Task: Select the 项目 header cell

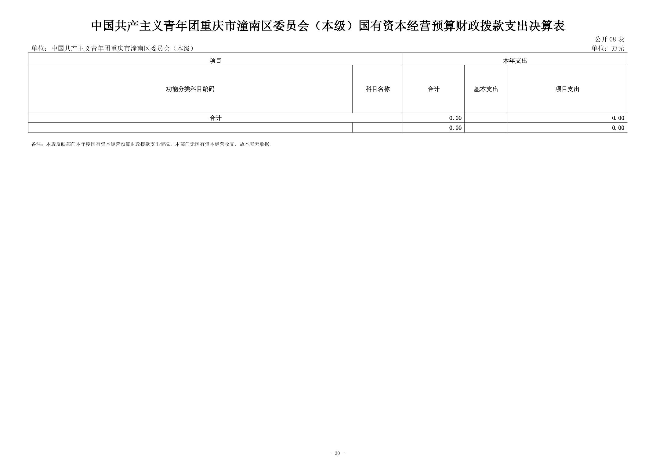Action: coord(215,60)
